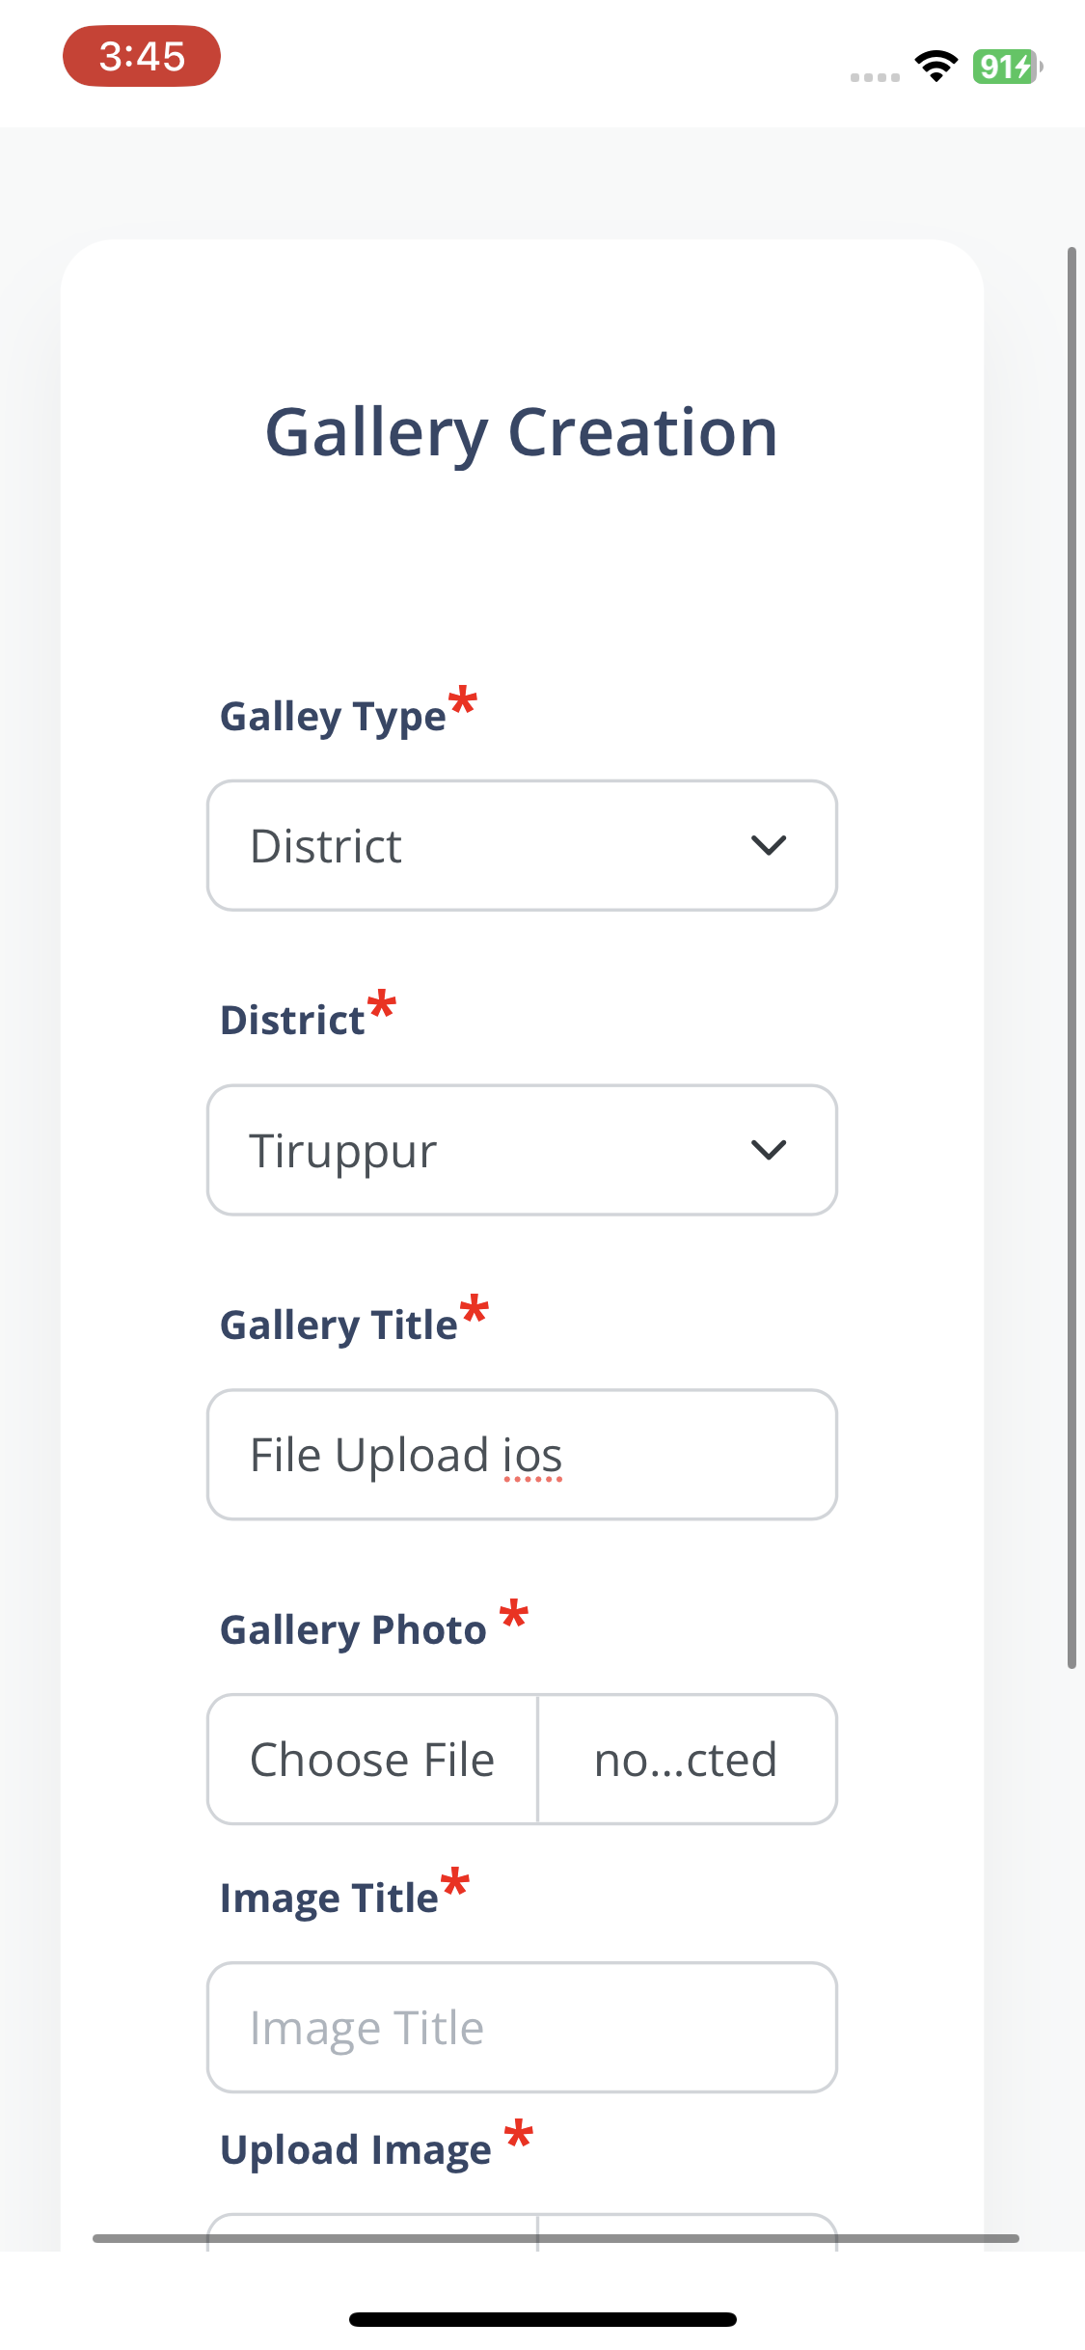Viewport: 1085px width, 2350px height.
Task: Click the Galley Type field label
Action: click(334, 717)
